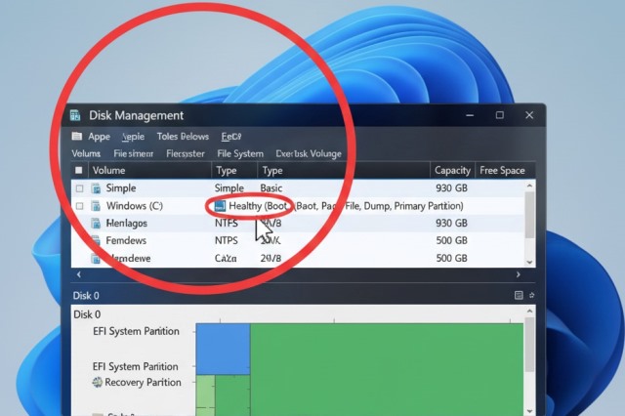Minimize the Disk Management window

coord(470,115)
